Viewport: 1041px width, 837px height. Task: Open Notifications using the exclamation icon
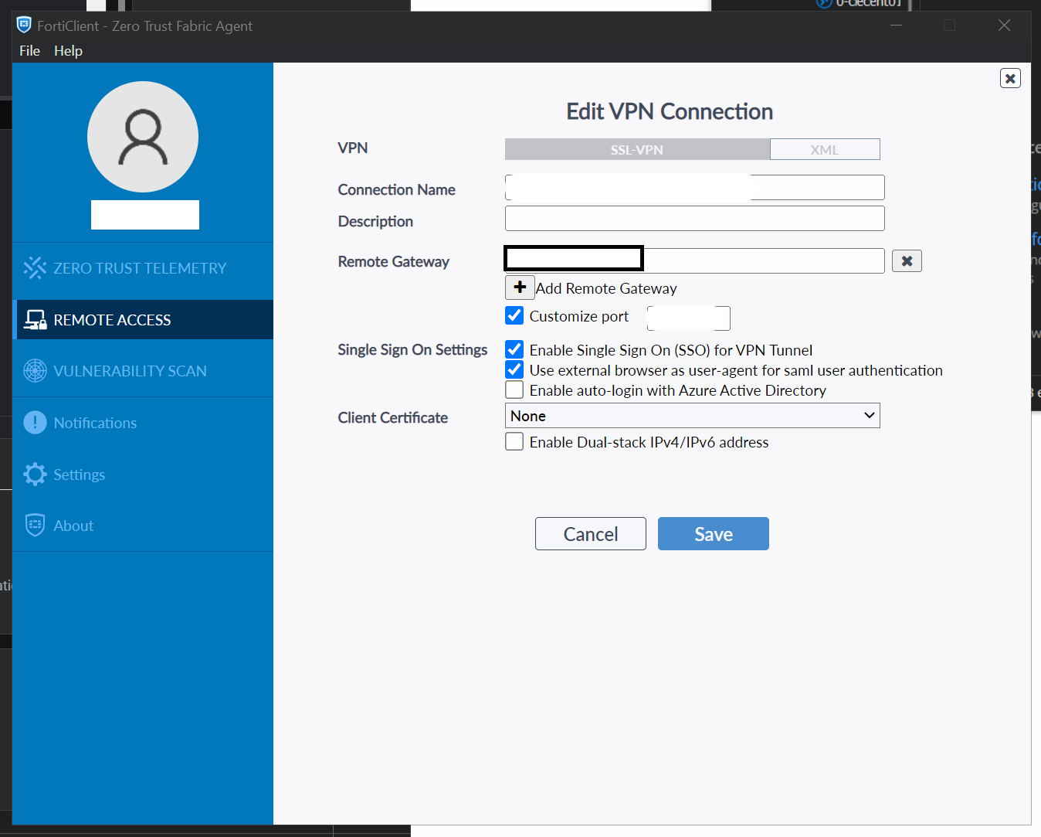[35, 423]
